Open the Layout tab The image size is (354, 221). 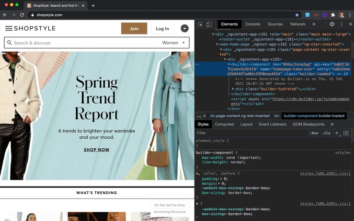point(246,124)
